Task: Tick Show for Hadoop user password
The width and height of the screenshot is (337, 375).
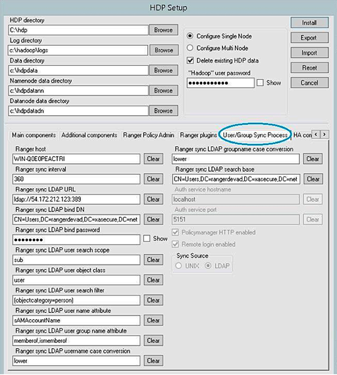Action: point(260,83)
